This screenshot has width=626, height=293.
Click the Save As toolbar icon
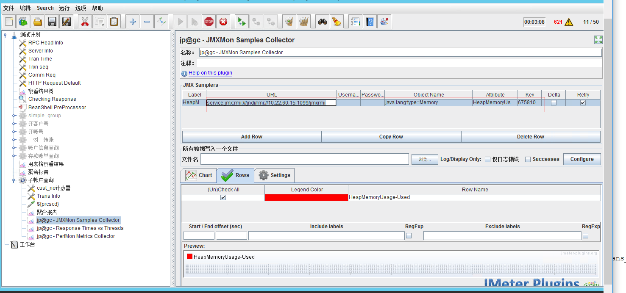pyautogui.click(x=67, y=22)
